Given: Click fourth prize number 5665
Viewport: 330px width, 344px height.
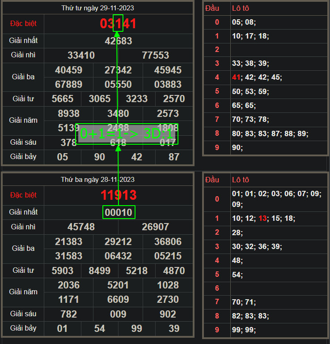Looking at the screenshot, I should [x=63, y=99].
